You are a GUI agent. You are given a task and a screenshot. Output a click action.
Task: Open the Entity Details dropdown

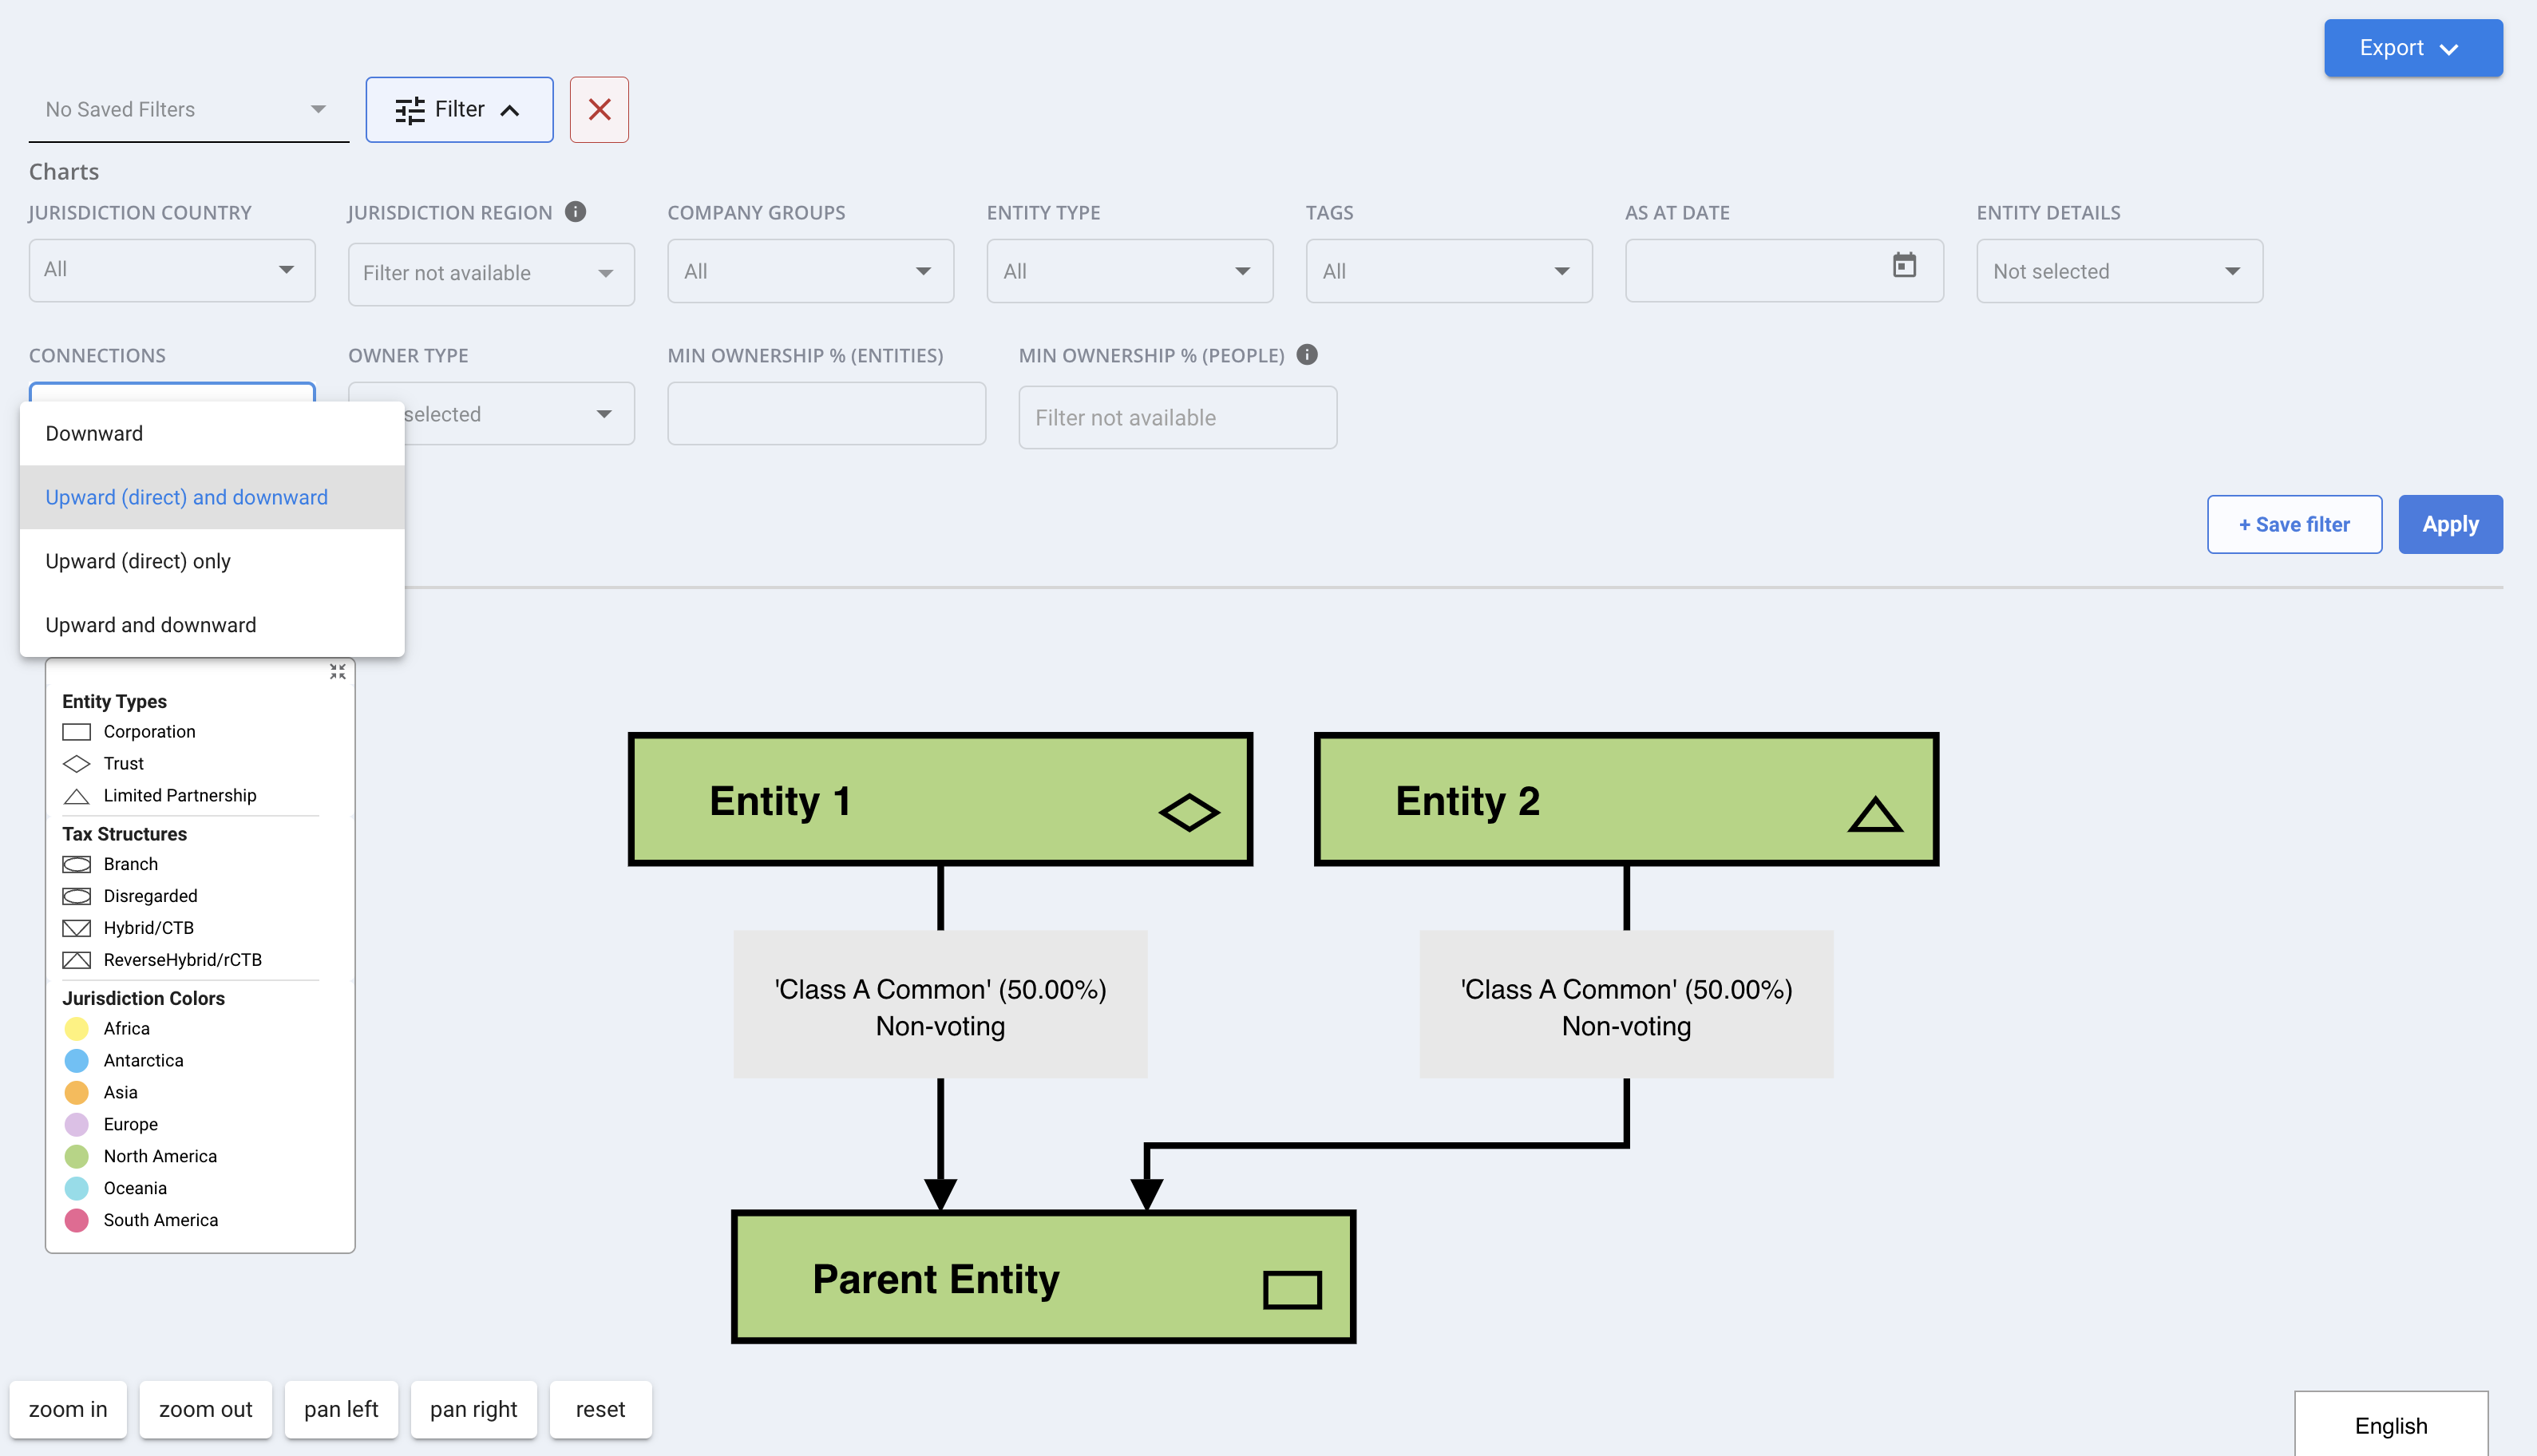[x=2119, y=271]
